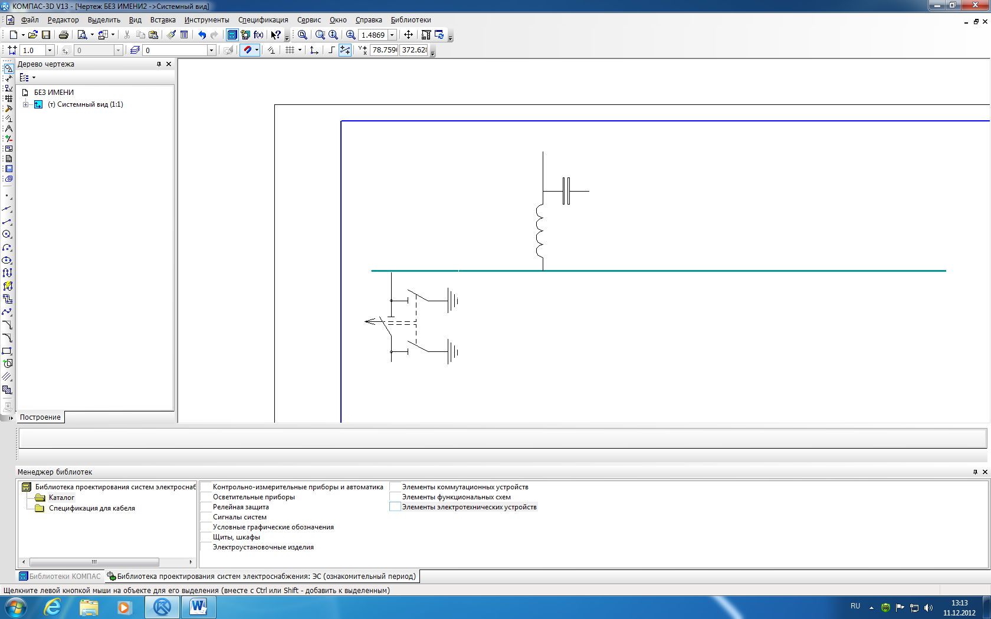Select the Rectangle tool in the left toolbar
This screenshot has height=619, width=991.
[7, 351]
